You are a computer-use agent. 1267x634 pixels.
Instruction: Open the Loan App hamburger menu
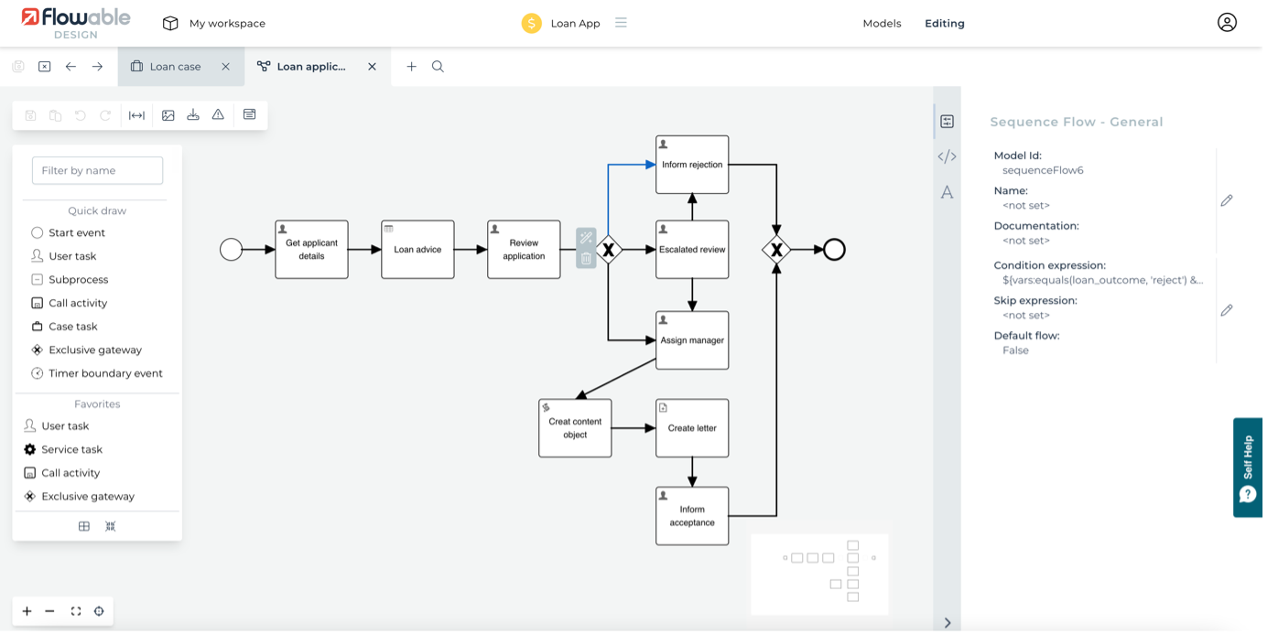click(x=621, y=23)
